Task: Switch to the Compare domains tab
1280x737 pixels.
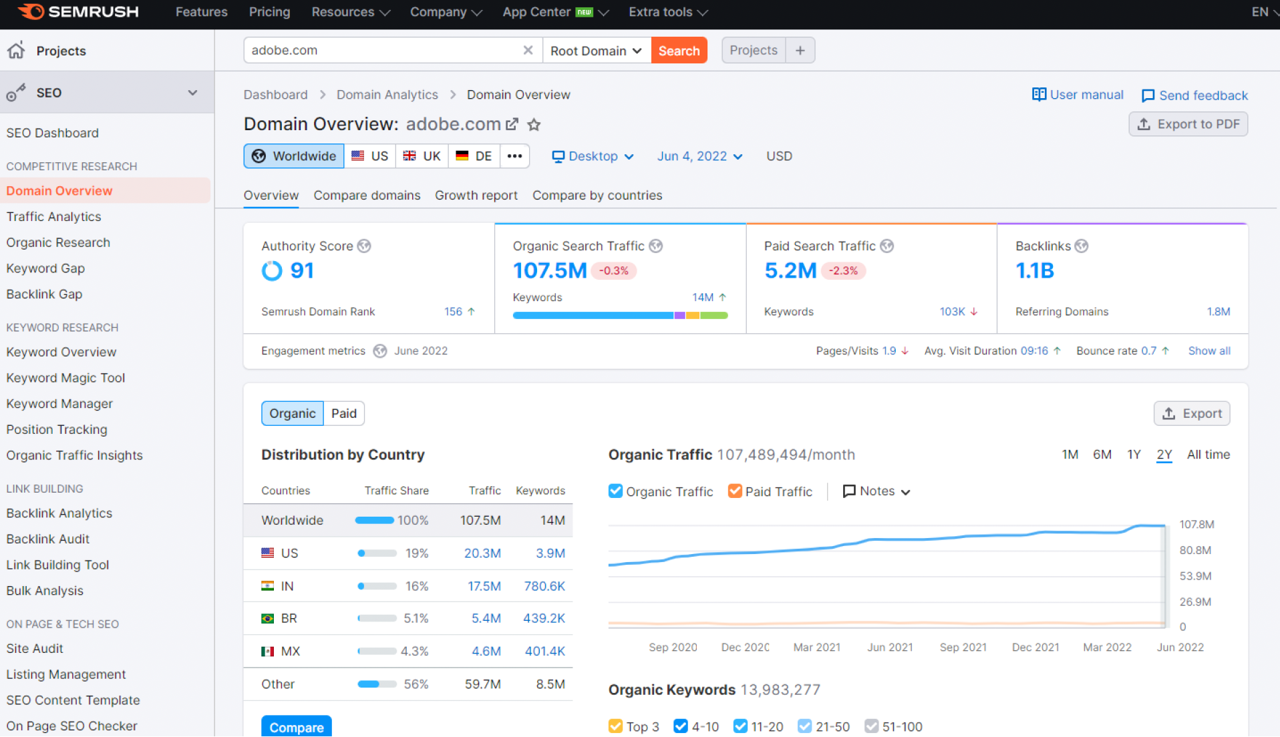Action: [367, 195]
